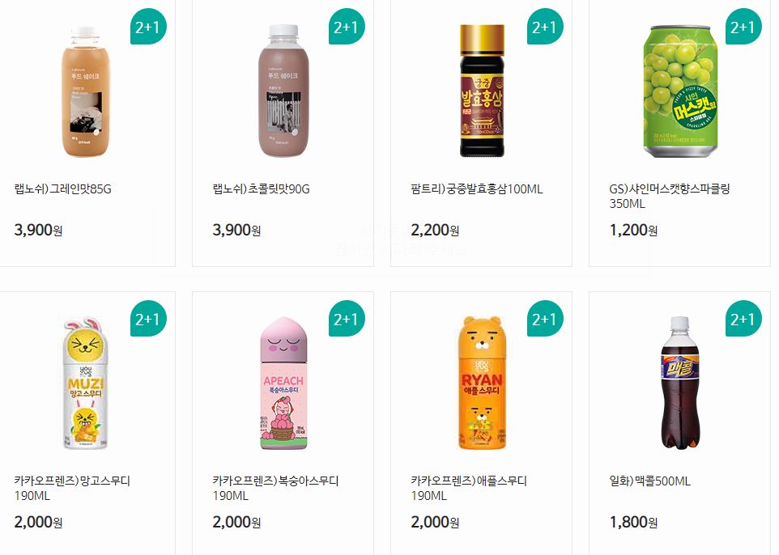Image resolution: width=779 pixels, height=555 pixels.
Task: Click the 2+1 badge on 랩노쉬 그레인맛
Action: point(148,27)
